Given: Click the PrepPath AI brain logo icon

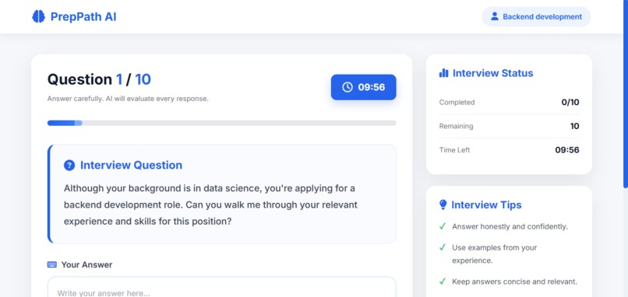Looking at the screenshot, I should point(38,16).
